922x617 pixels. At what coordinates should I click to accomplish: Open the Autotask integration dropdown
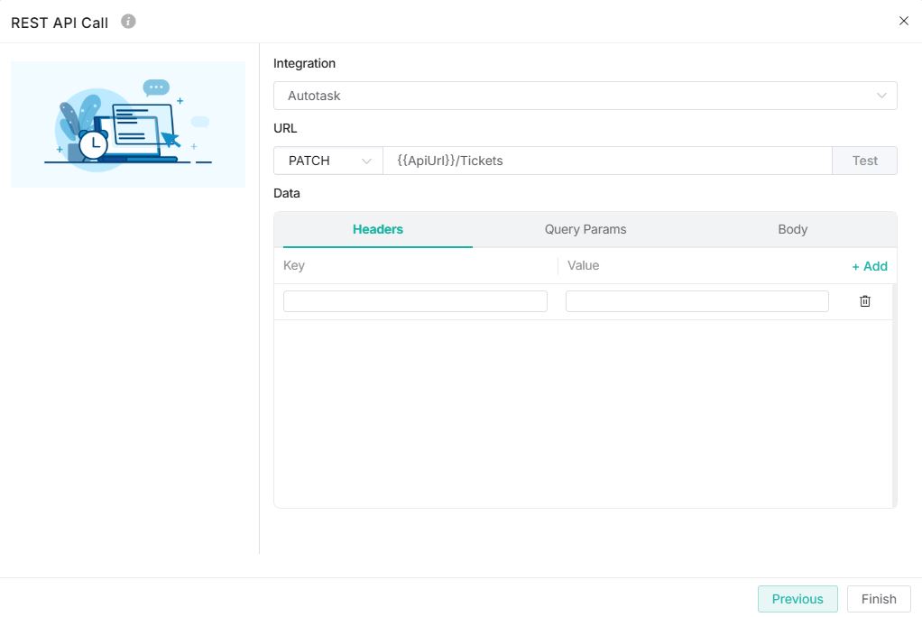pyautogui.click(x=577, y=96)
